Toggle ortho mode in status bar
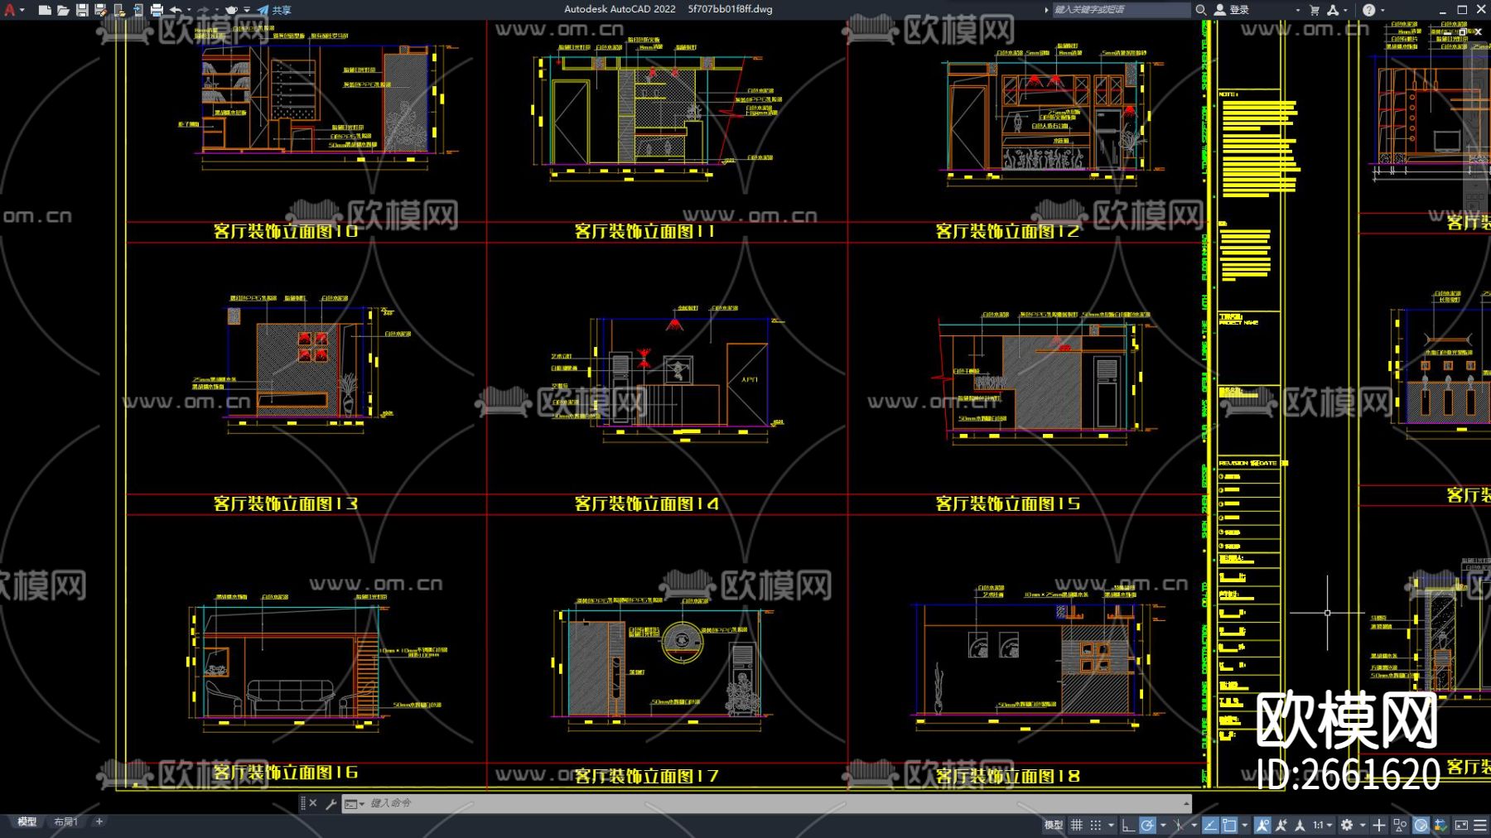1491x838 pixels. [1127, 825]
